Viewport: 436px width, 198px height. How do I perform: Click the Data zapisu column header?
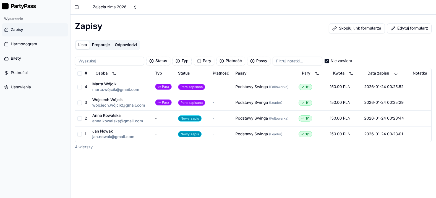383,73
